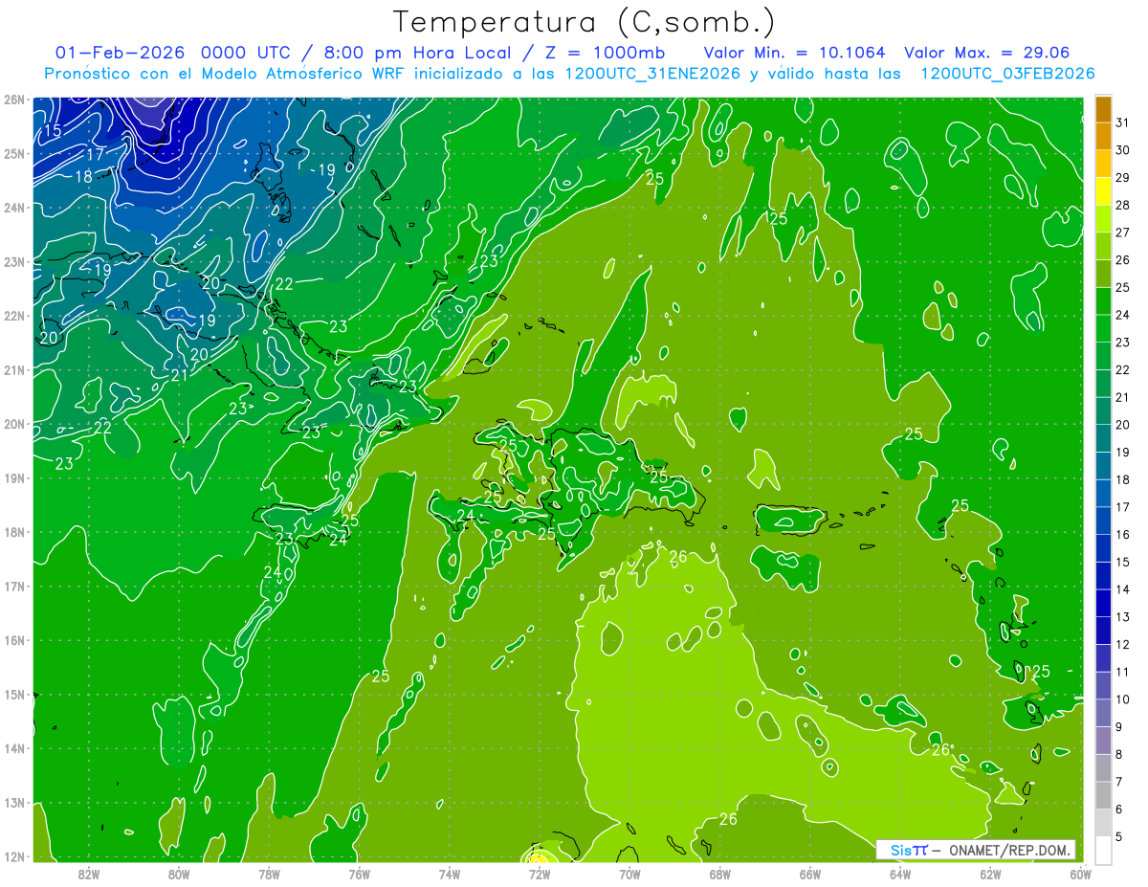The image size is (1148, 887).
Task: Click the "17" contour label on the map
Action: (x=95, y=154)
